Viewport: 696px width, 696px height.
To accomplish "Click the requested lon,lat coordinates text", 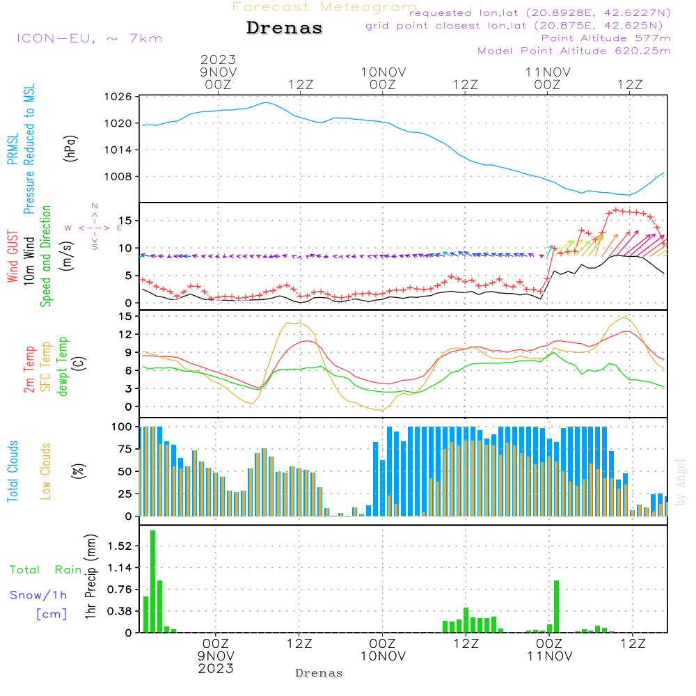I will coord(540,13).
